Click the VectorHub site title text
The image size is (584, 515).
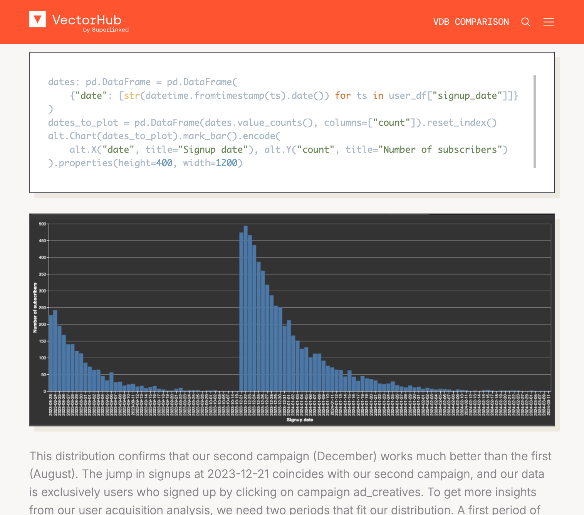point(87,20)
